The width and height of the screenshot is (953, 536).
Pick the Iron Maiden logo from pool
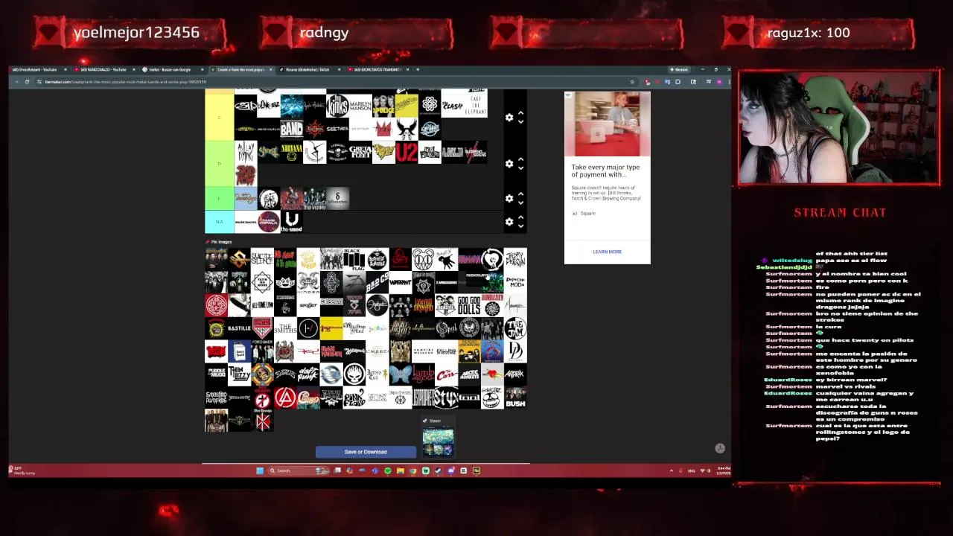pyautogui.click(x=331, y=351)
